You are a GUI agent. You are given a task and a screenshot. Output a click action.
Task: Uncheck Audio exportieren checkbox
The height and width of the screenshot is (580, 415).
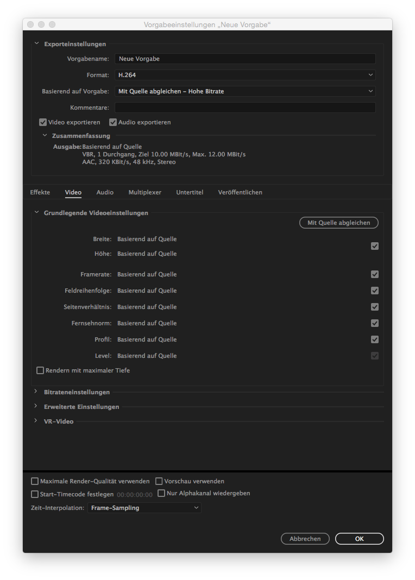[113, 122]
